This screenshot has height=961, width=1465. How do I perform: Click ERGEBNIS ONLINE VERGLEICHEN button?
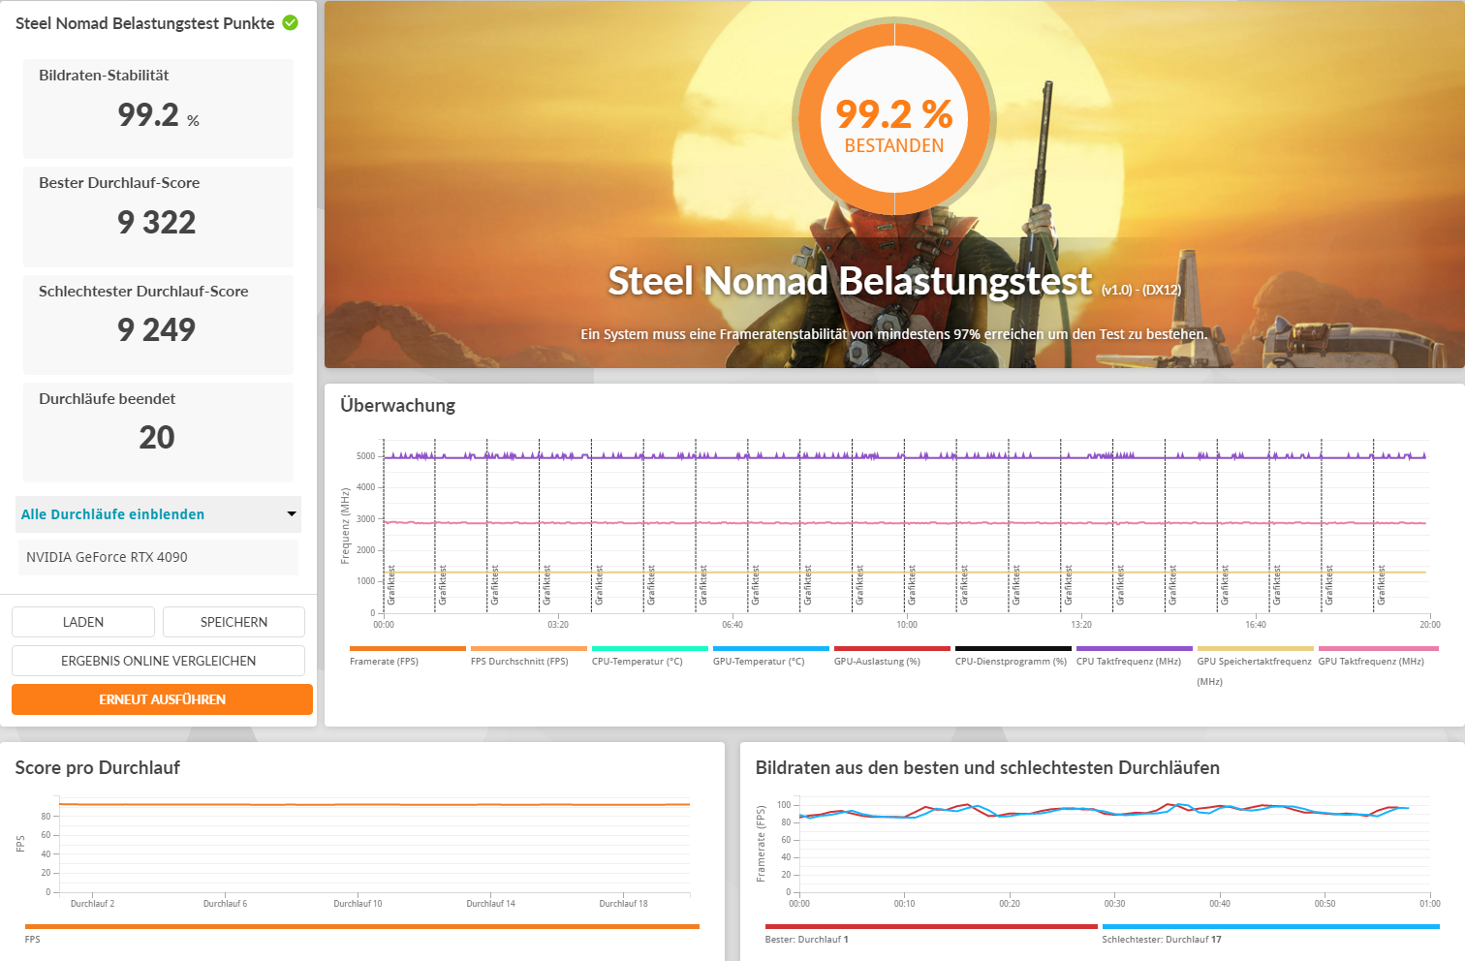pos(158,661)
